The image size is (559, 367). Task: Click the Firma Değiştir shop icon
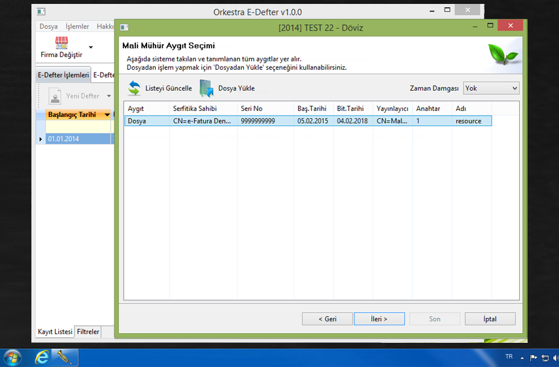(61, 44)
